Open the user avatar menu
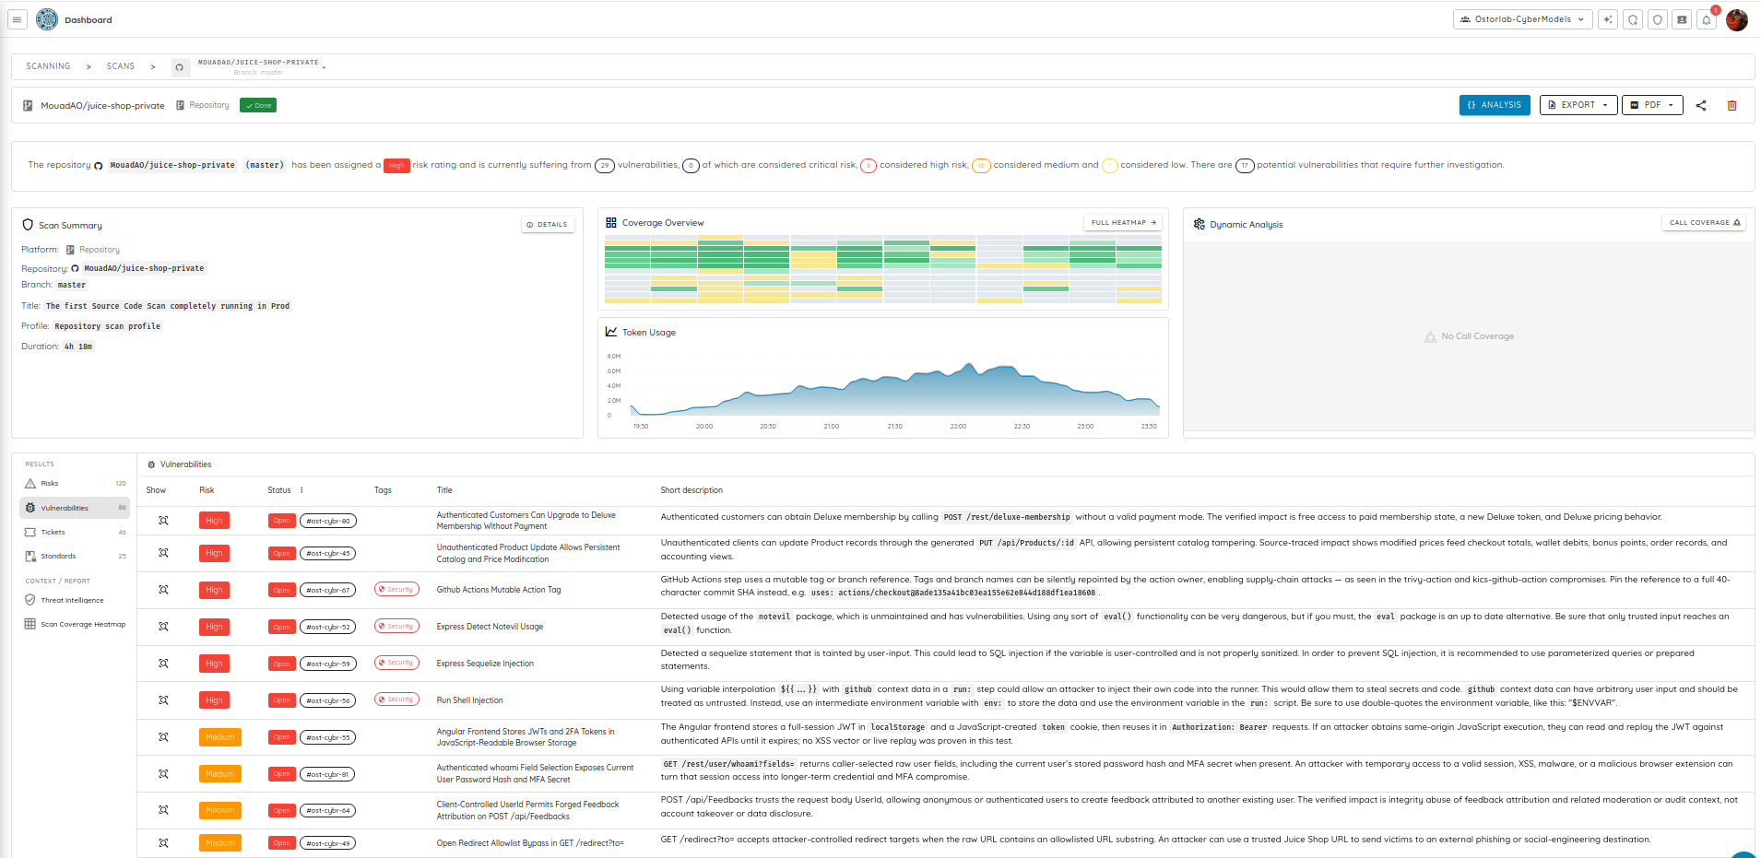Viewport: 1761px width, 858px height. coord(1737,19)
